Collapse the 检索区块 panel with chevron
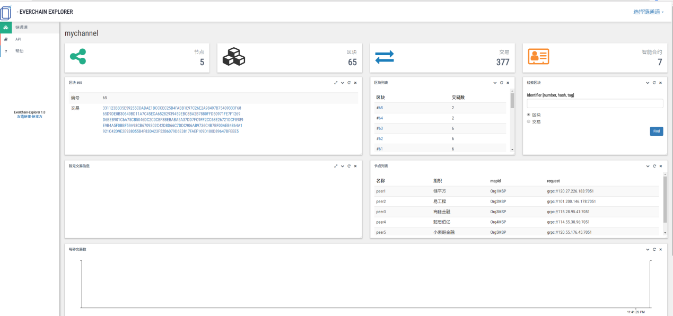The height and width of the screenshot is (316, 673). coord(648,83)
